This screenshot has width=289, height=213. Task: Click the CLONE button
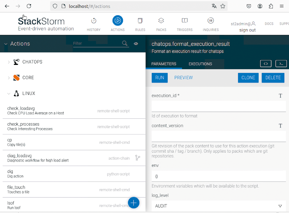pyautogui.click(x=248, y=78)
